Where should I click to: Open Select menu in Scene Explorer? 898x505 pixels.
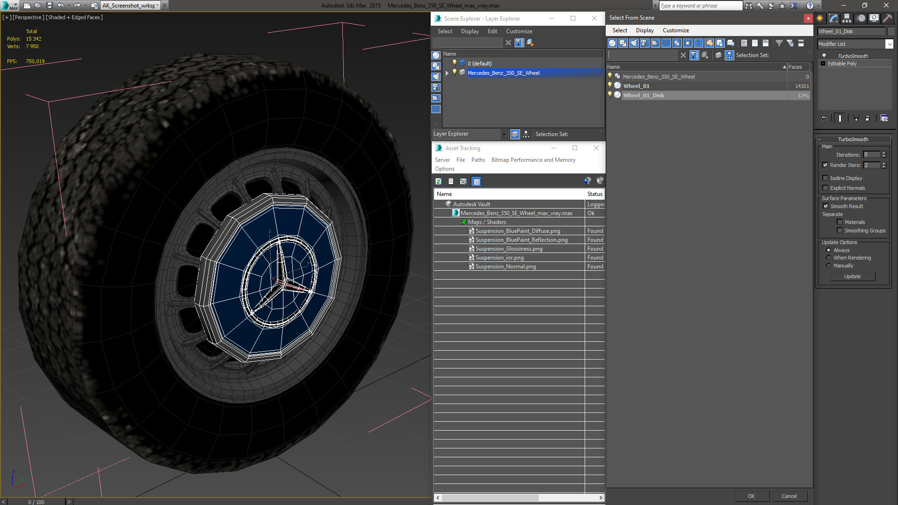(445, 31)
